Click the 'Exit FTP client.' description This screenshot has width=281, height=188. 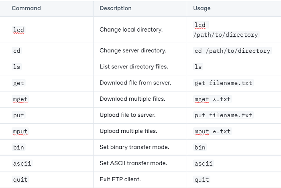[120, 179]
